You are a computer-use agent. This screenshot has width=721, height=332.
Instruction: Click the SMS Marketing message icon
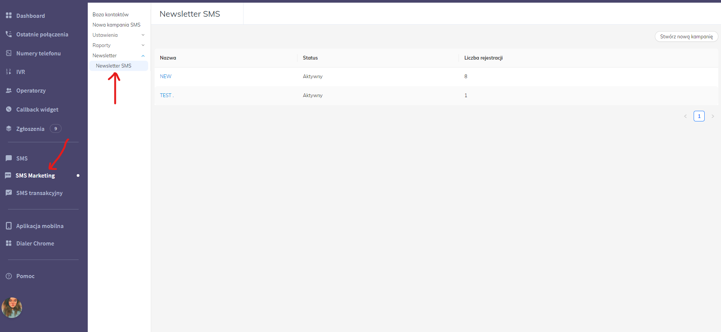click(8, 175)
